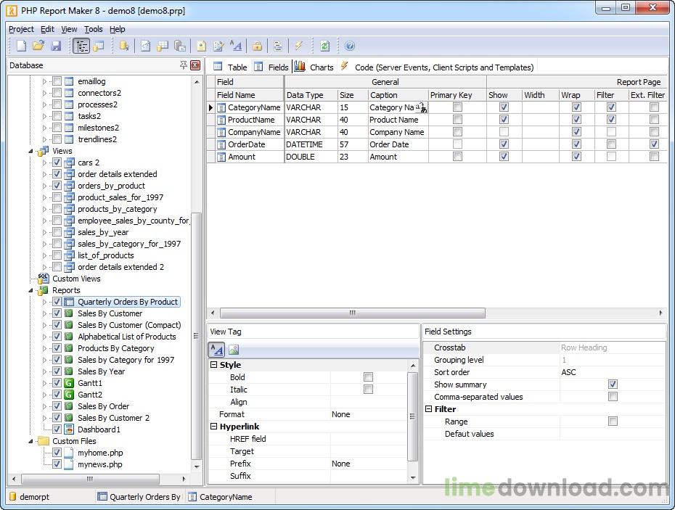Image resolution: width=675 pixels, height=510 pixels.
Task: Click the Open project folder icon
Action: click(x=38, y=46)
